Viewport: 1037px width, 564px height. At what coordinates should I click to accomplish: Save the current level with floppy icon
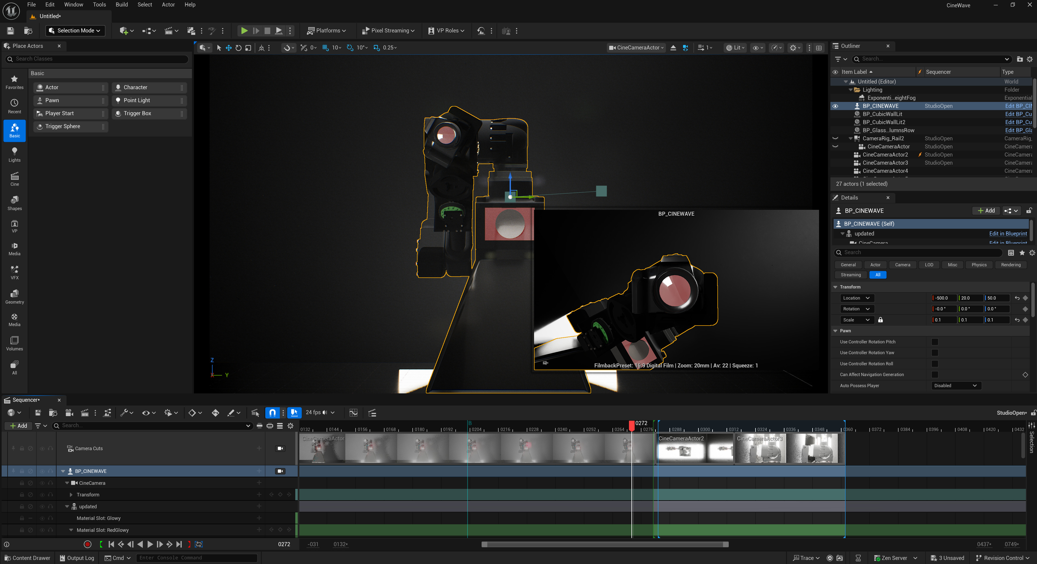(x=11, y=31)
